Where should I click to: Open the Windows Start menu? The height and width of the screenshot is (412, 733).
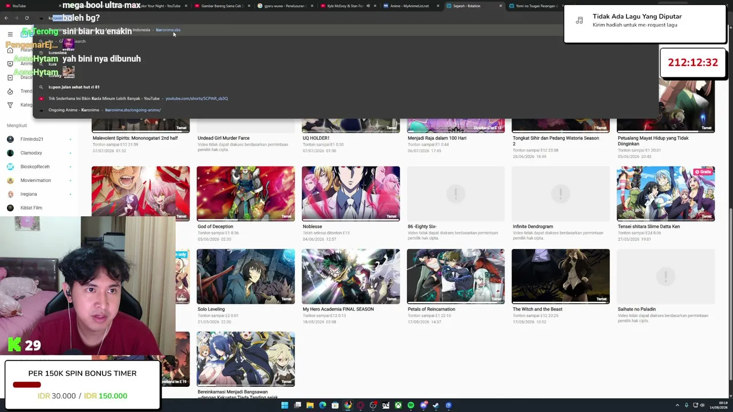[285, 405]
